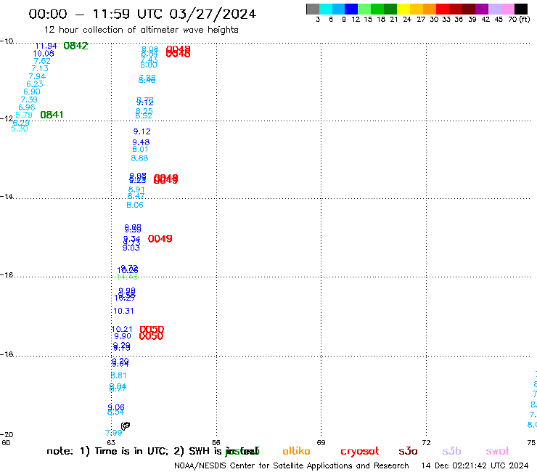Select the 8.00 wave height reading
Viewport: 537px width, 472px height.
[x=149, y=65]
